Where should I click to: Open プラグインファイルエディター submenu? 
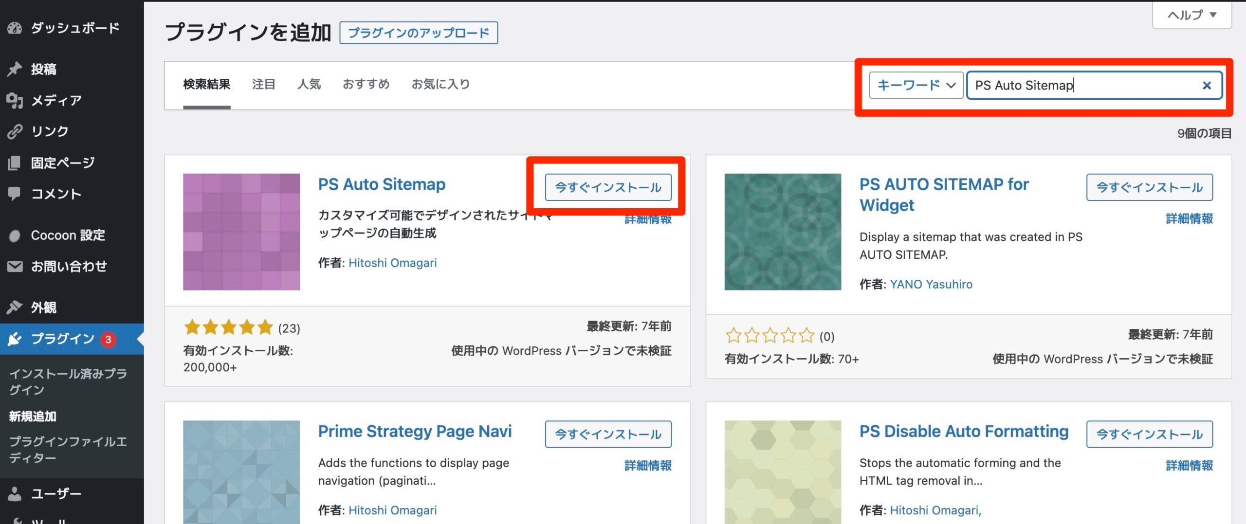pyautogui.click(x=68, y=450)
